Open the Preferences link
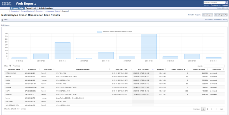 point(216,5)
